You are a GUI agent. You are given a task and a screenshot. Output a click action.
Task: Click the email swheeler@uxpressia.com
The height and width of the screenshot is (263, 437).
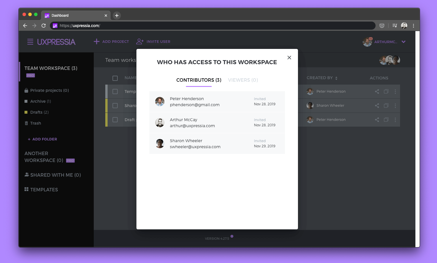coord(195,147)
